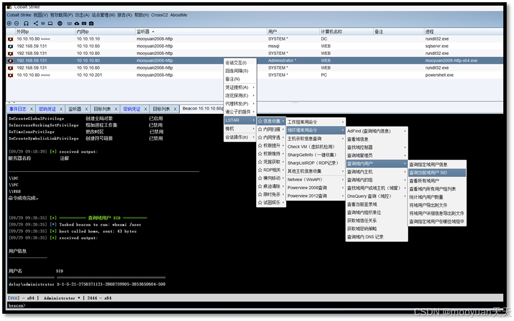
Task: Expand AdFind (查询域内信息) submenu
Action: tap(376, 131)
